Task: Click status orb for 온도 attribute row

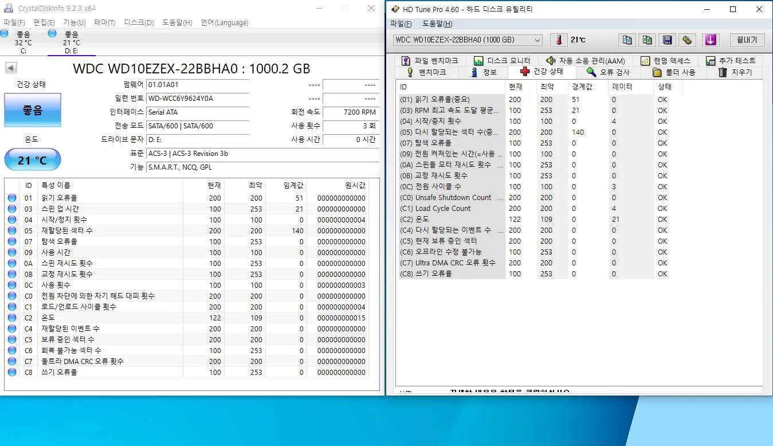Action: click(x=12, y=318)
